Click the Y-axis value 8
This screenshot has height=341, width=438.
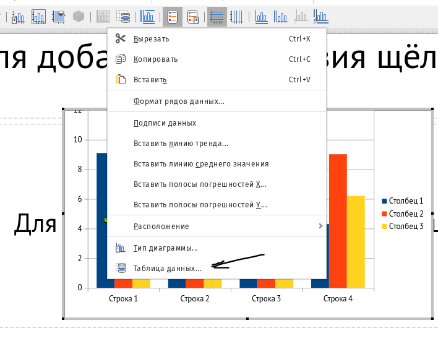pyautogui.click(x=80, y=169)
